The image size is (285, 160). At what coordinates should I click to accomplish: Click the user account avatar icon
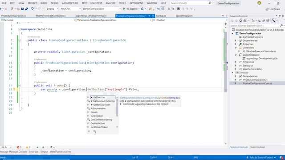click(x=259, y=3)
